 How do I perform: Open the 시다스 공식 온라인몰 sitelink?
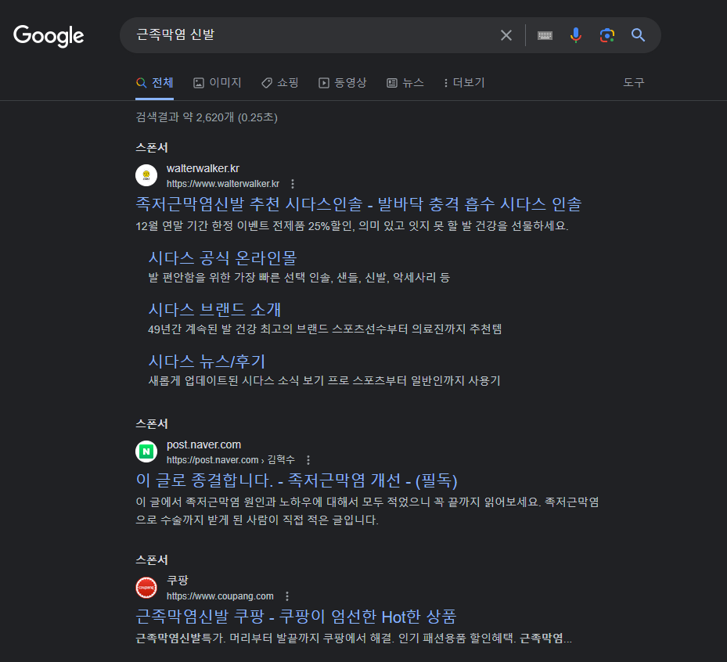221,257
